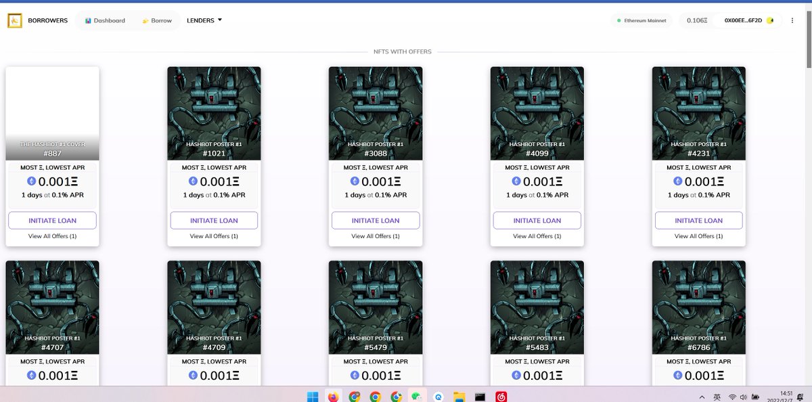Open the Hashbot Poster #1021 image
Screen dimensions: 812x402
(214, 113)
